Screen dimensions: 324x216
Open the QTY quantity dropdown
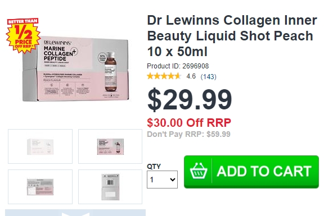(x=162, y=180)
